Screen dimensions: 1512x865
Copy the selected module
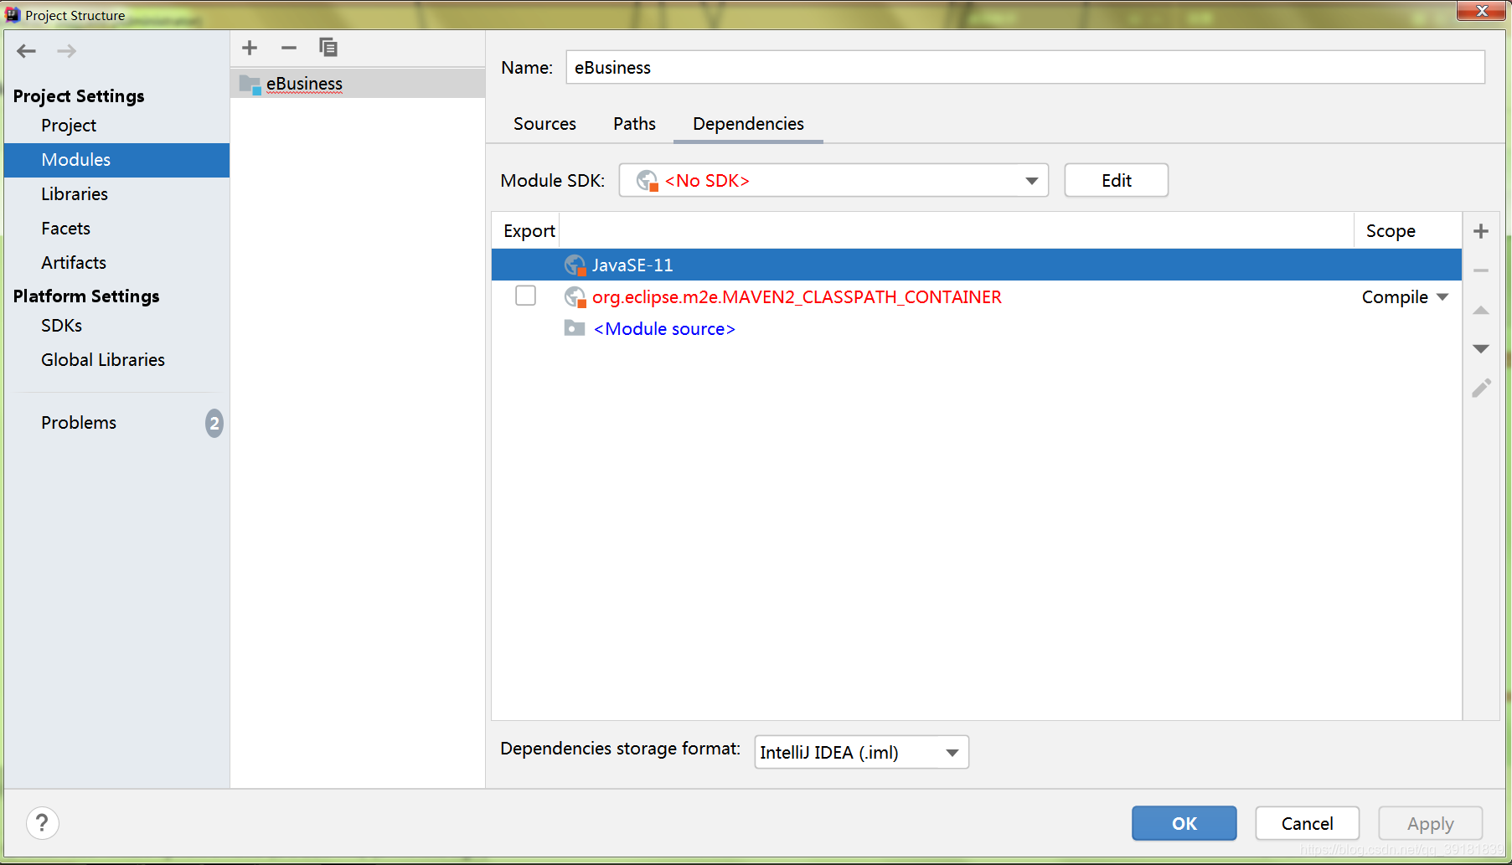pos(328,48)
